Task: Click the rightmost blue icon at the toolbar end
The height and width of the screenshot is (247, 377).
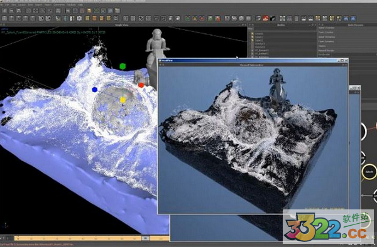Action: click(x=353, y=18)
